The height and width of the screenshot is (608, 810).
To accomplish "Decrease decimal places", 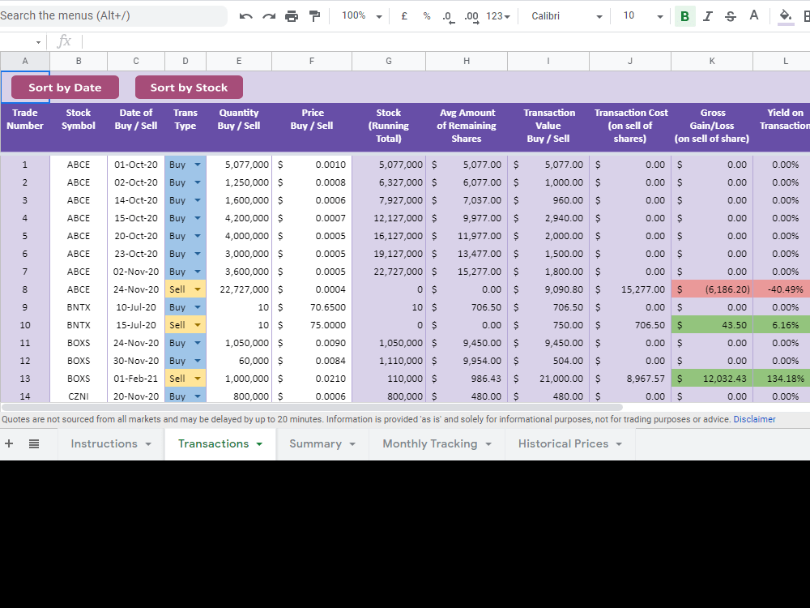I will [x=448, y=15].
